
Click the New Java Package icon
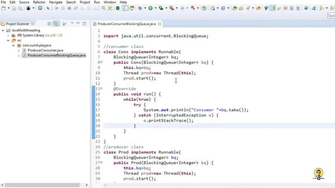(205, 8)
